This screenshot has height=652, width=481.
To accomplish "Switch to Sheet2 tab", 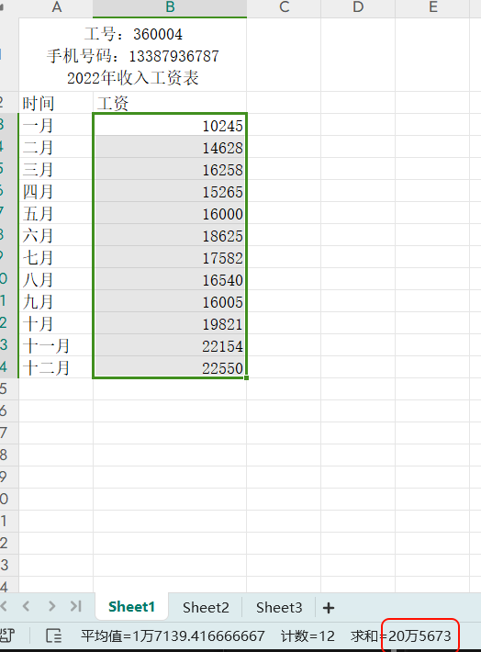I will tap(206, 608).
